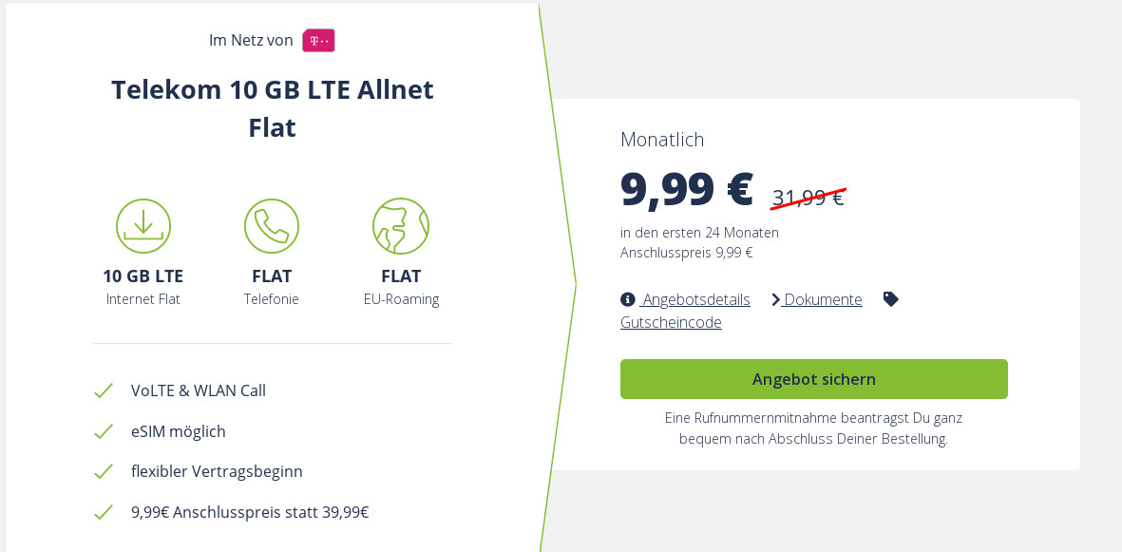
Task: Expand the Dokumente chevron
Action: click(776, 299)
